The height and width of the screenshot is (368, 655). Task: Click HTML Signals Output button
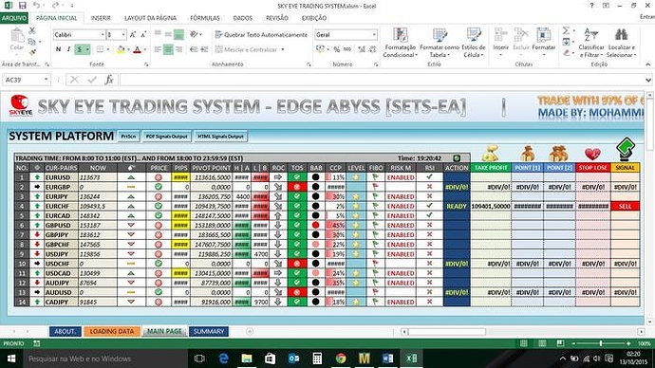tap(220, 137)
